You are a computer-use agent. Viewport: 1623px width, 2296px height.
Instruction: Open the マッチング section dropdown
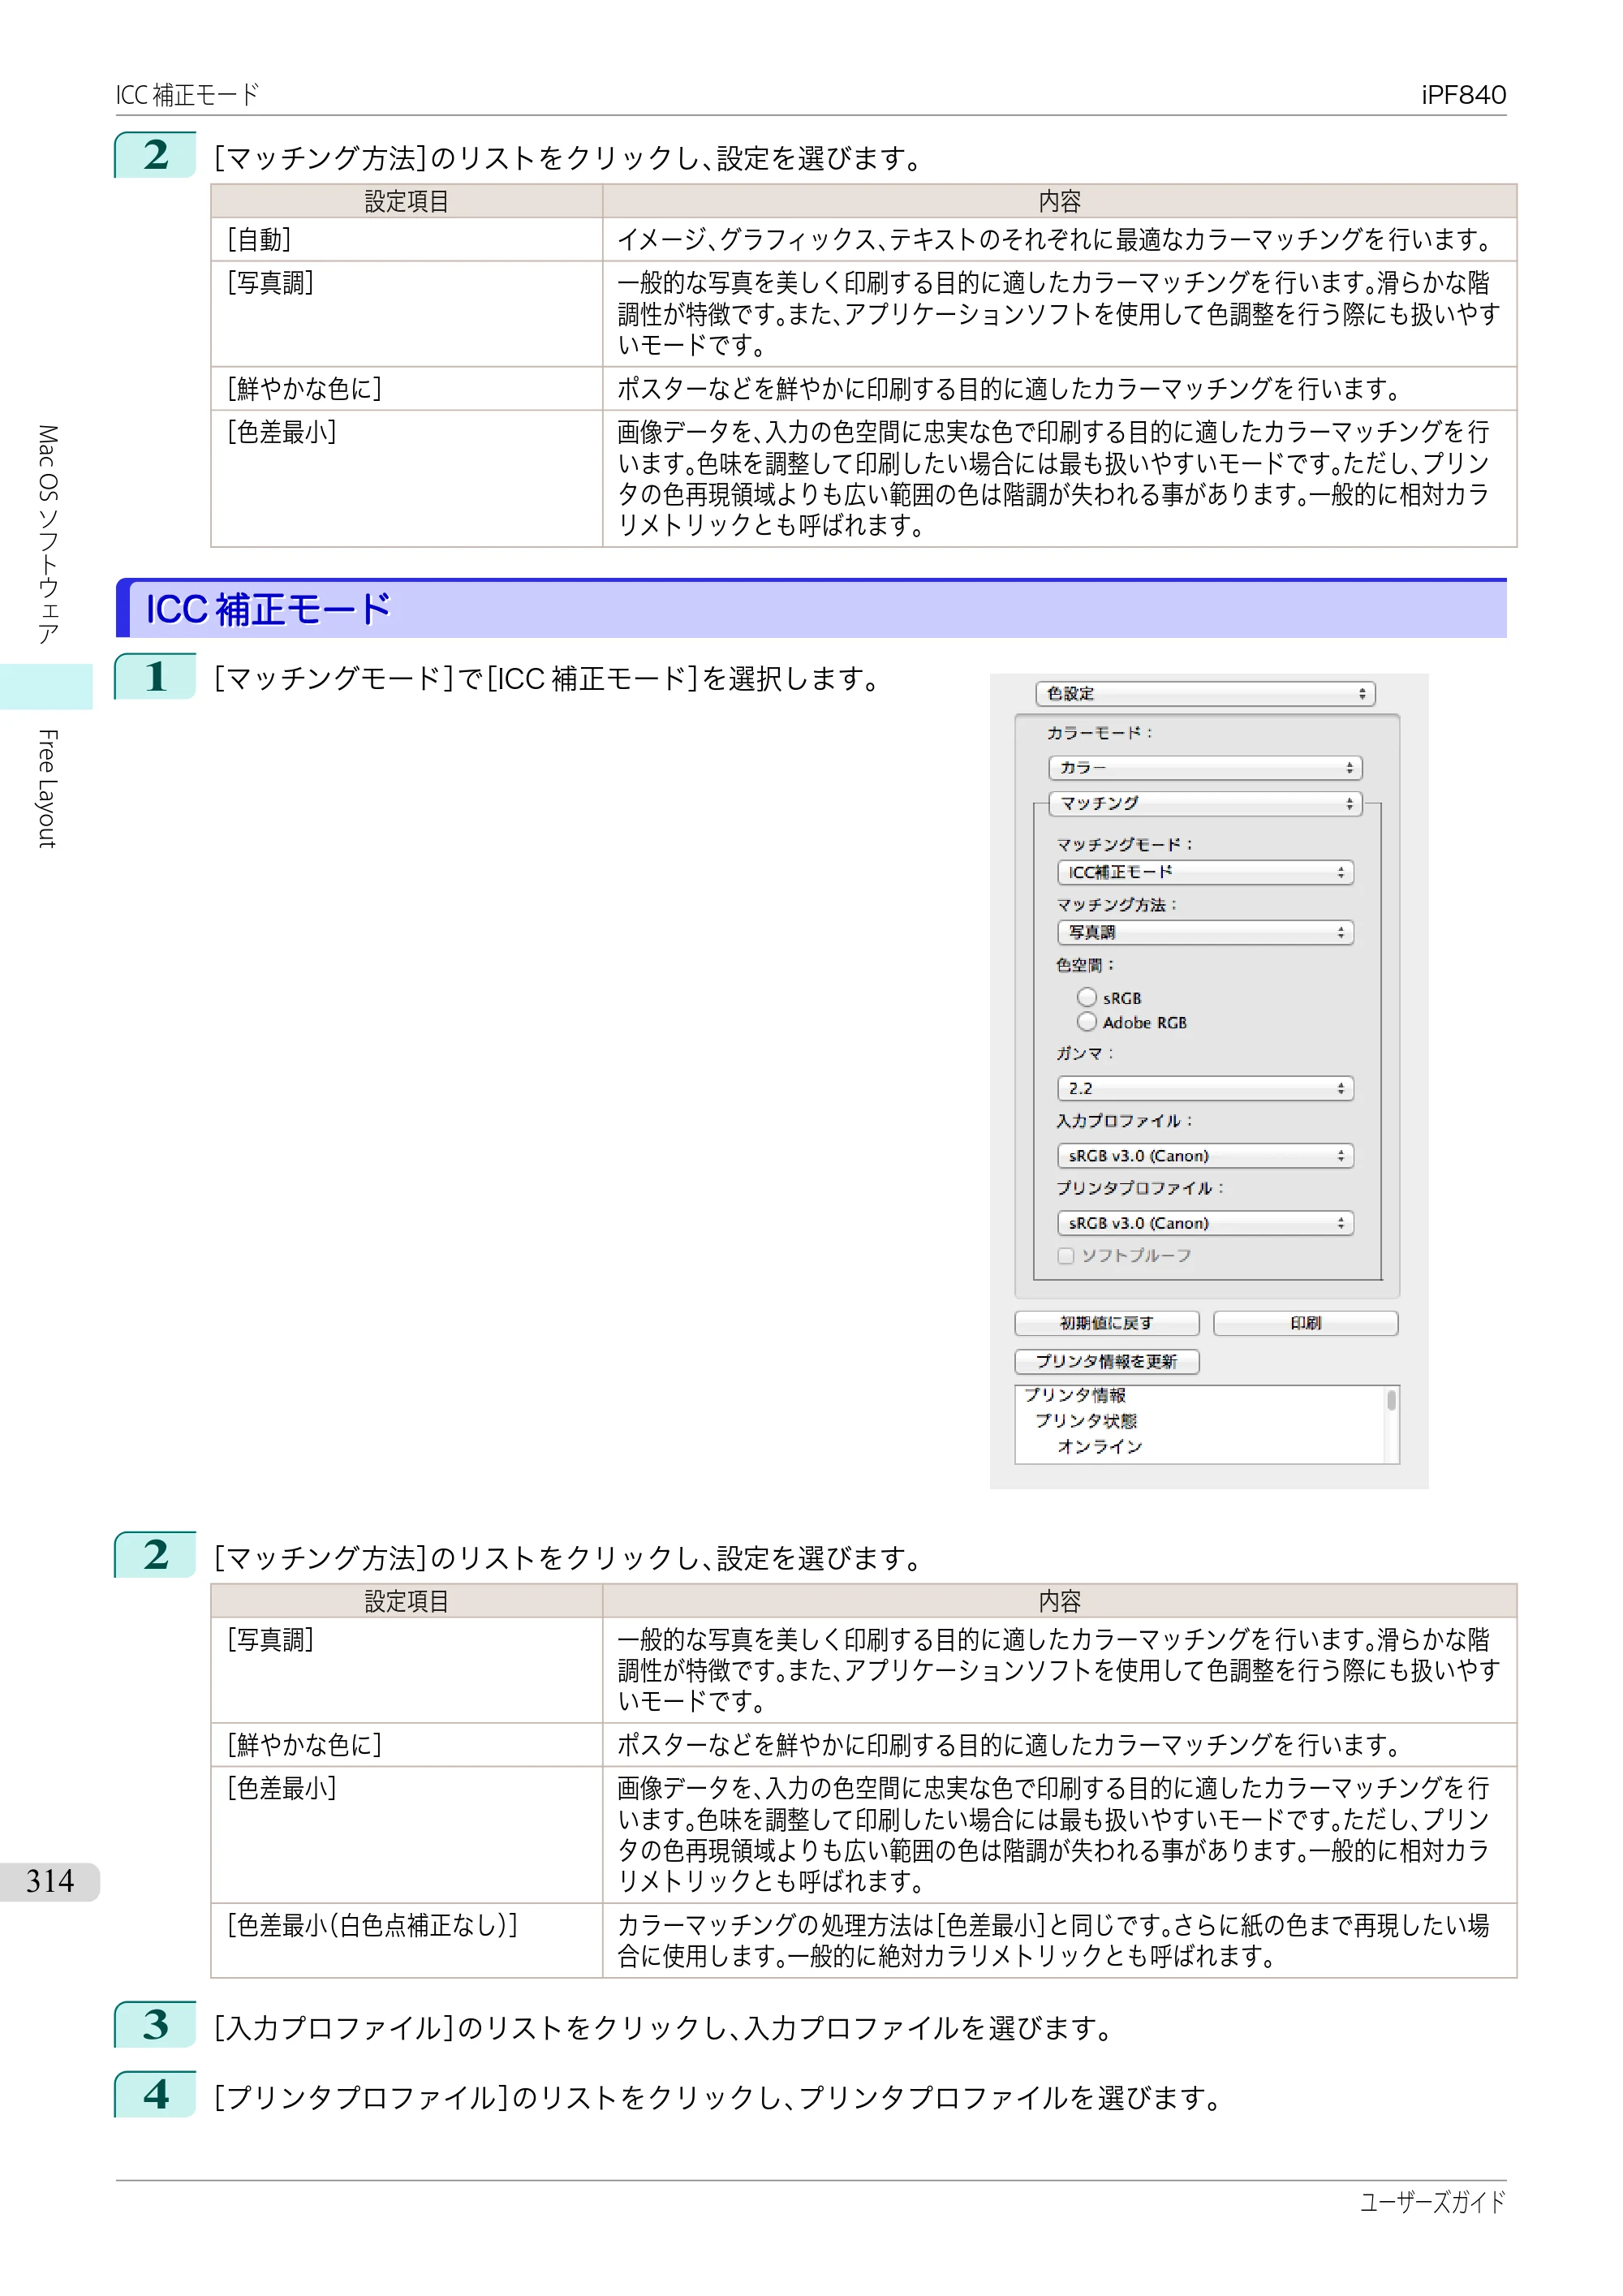click(x=1205, y=803)
